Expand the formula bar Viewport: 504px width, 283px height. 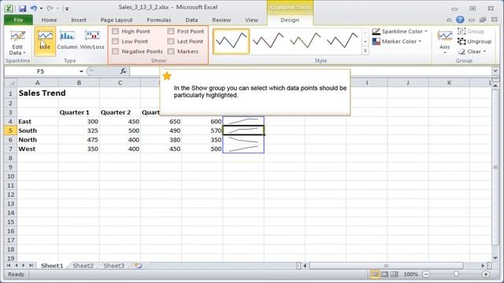495,72
